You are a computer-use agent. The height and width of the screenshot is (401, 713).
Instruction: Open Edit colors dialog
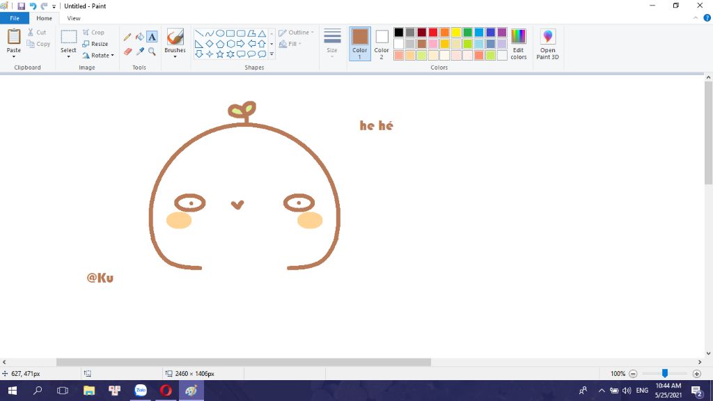tap(518, 44)
